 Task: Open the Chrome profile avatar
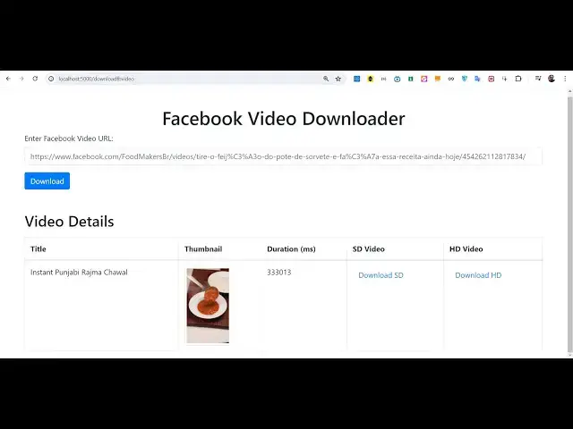[552, 79]
